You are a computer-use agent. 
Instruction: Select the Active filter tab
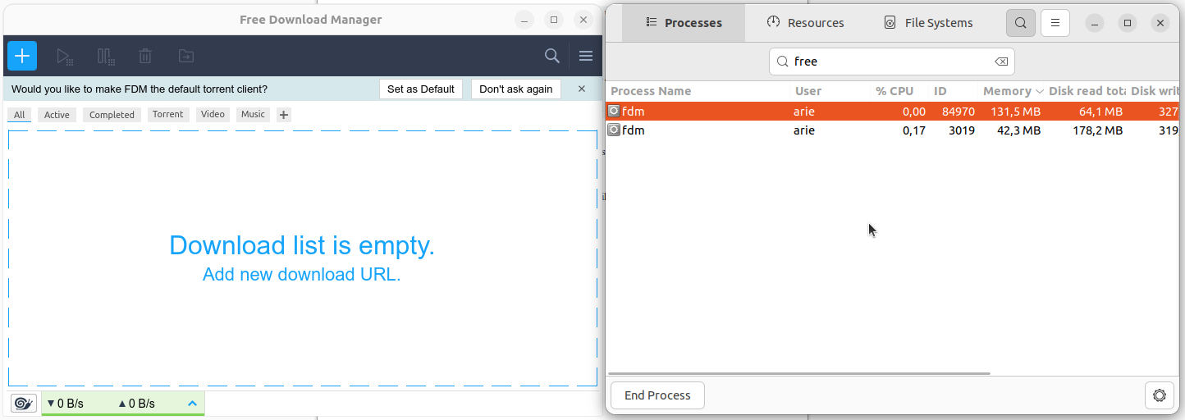(x=57, y=115)
